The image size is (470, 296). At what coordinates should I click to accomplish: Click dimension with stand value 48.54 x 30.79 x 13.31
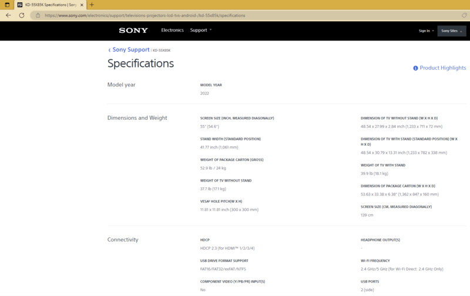pyautogui.click(x=404, y=153)
